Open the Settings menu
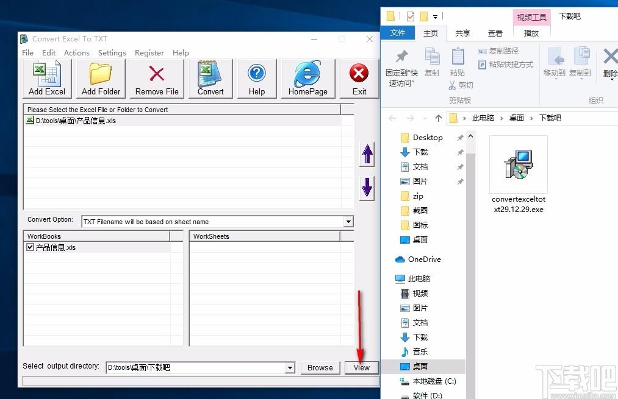This screenshot has height=399, width=618. [x=112, y=53]
